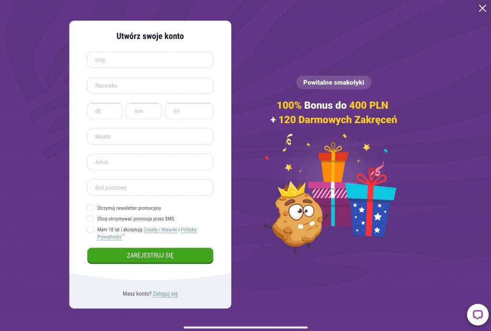Click the green ZAREJESTRUJ SIĘ button
The height and width of the screenshot is (331, 491).
point(150,256)
